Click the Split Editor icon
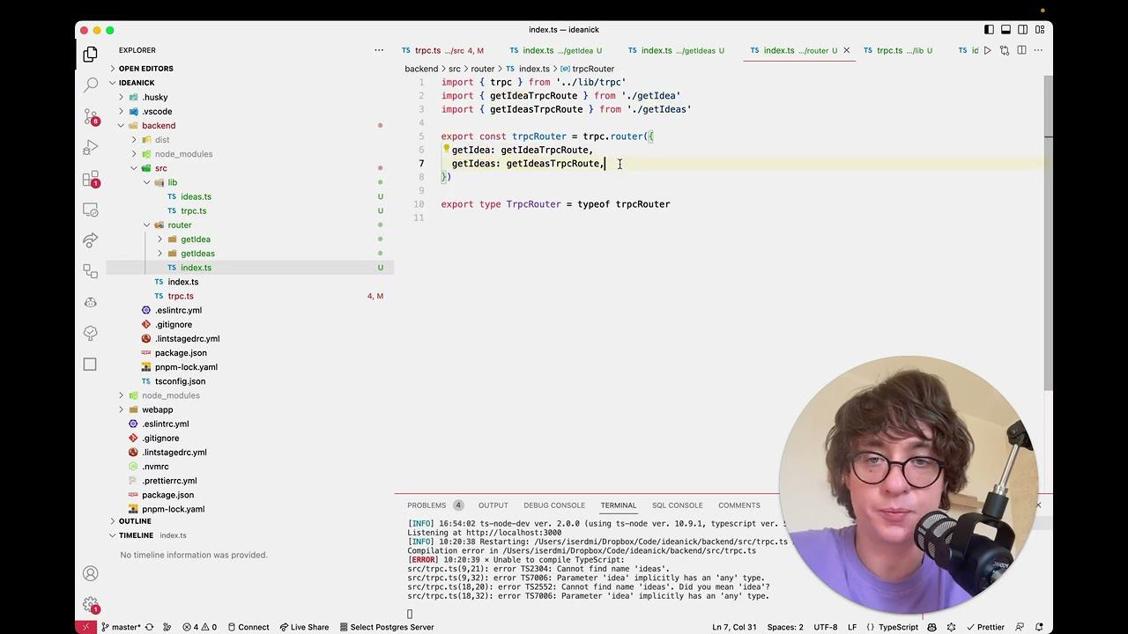The width and height of the screenshot is (1128, 634). 1021,50
